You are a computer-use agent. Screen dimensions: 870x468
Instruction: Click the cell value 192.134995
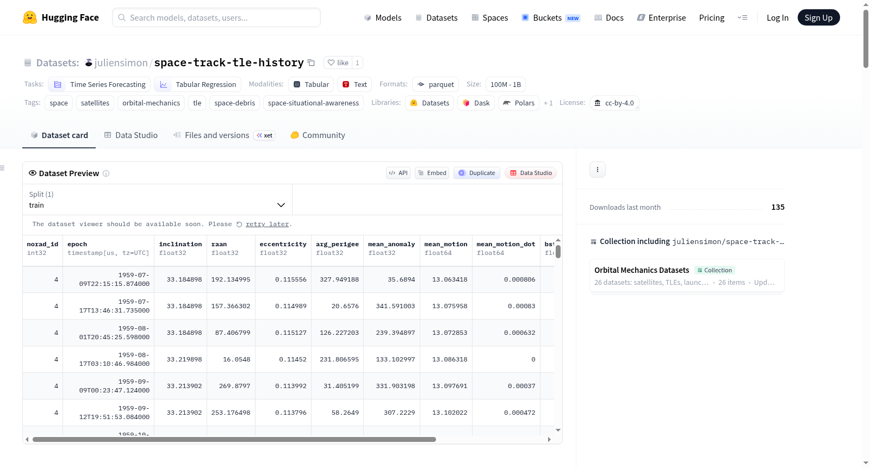click(x=231, y=279)
